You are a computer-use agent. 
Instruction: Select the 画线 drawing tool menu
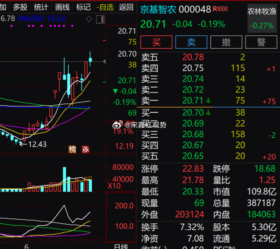[x=62, y=7]
